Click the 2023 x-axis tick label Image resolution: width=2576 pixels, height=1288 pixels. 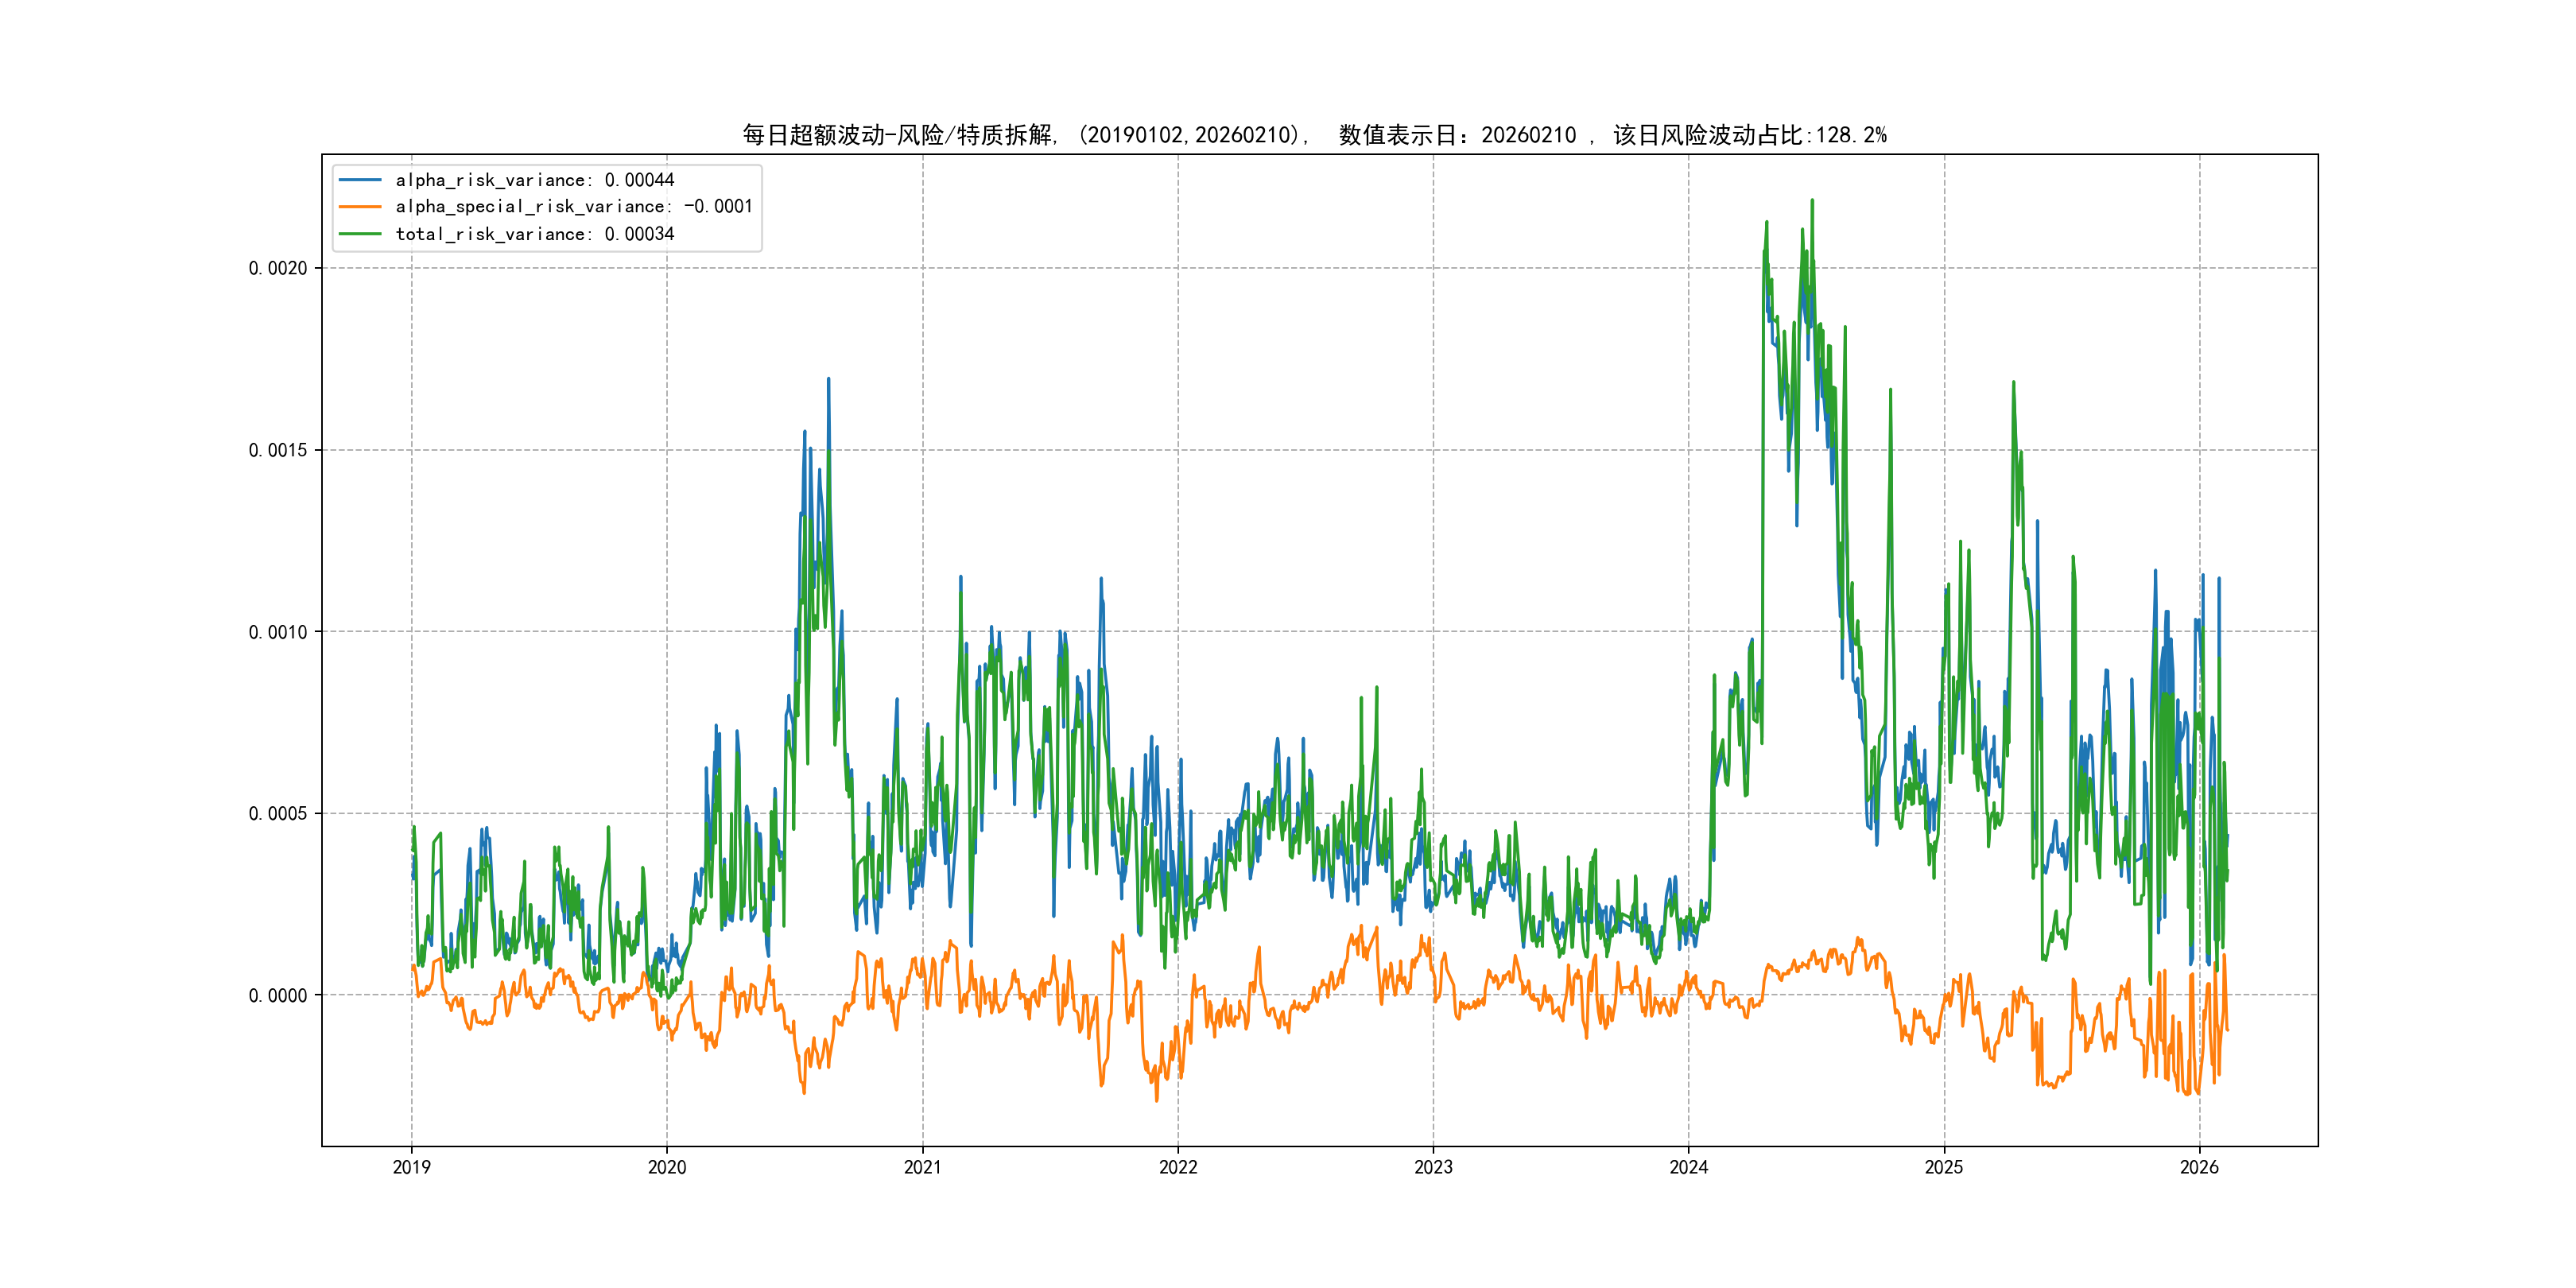pyautogui.click(x=1433, y=1167)
